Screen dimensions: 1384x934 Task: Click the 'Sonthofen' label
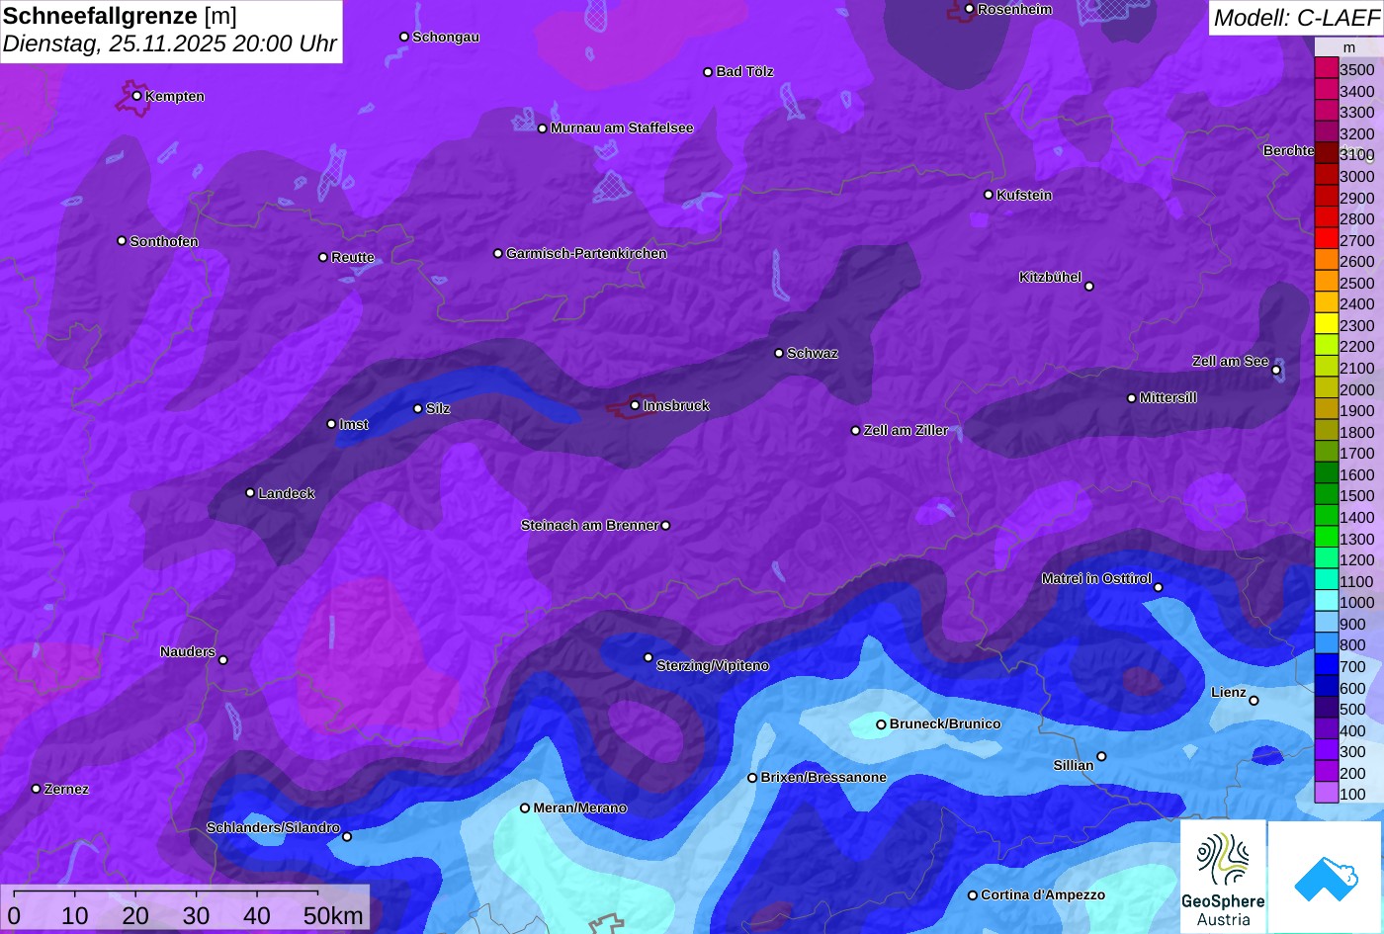coord(164,242)
